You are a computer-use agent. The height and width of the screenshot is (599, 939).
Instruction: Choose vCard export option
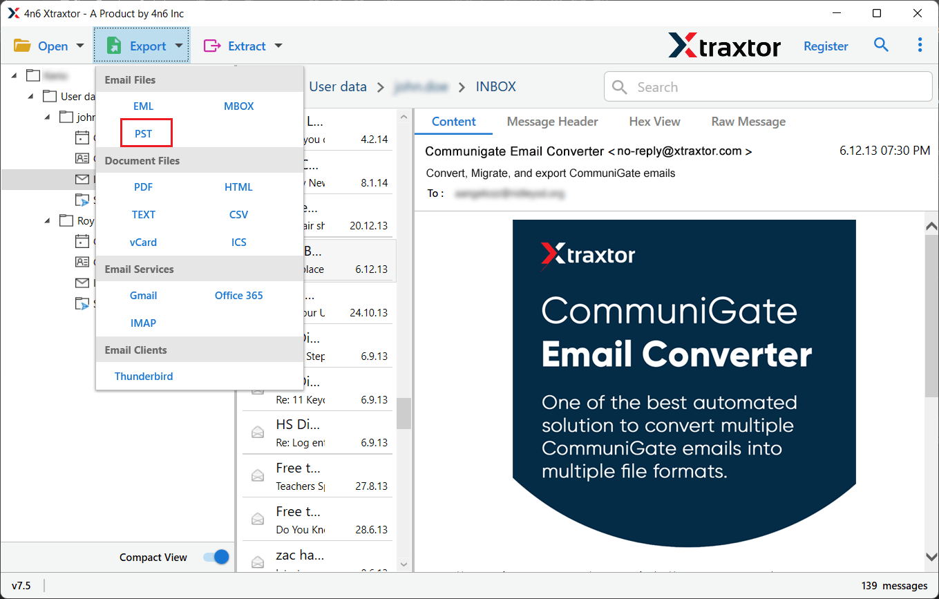[144, 243]
